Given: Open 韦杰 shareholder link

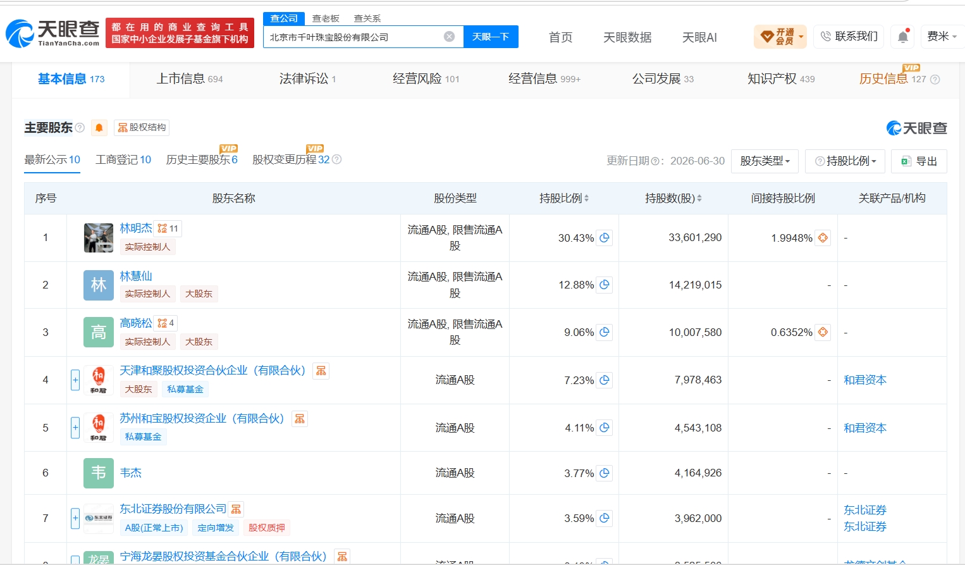Looking at the screenshot, I should pyautogui.click(x=131, y=473).
